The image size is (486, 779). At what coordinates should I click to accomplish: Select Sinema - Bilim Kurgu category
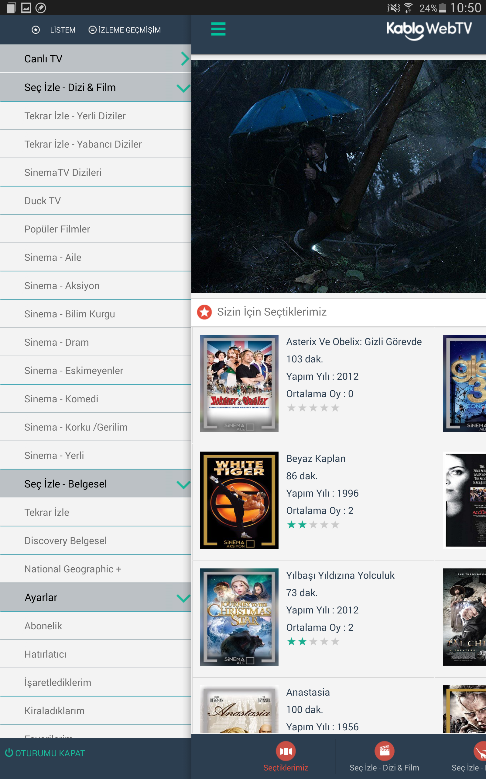[x=96, y=314]
